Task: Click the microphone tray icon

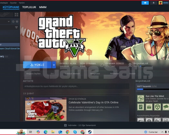Action: click(166, 132)
